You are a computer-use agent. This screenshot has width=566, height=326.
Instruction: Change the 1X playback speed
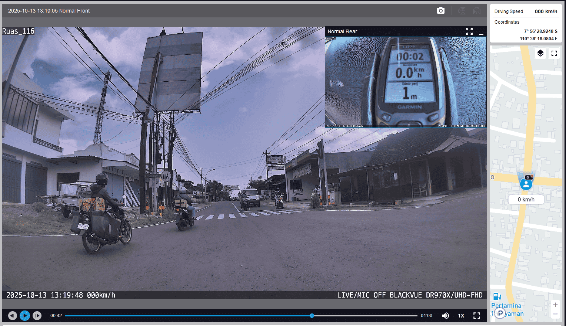[461, 316]
